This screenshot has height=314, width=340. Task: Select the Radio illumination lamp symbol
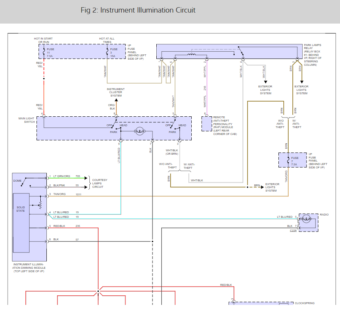point(307,220)
